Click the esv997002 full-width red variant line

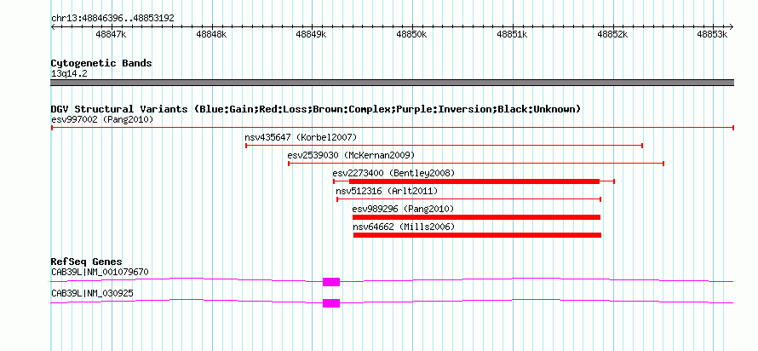coord(393,128)
